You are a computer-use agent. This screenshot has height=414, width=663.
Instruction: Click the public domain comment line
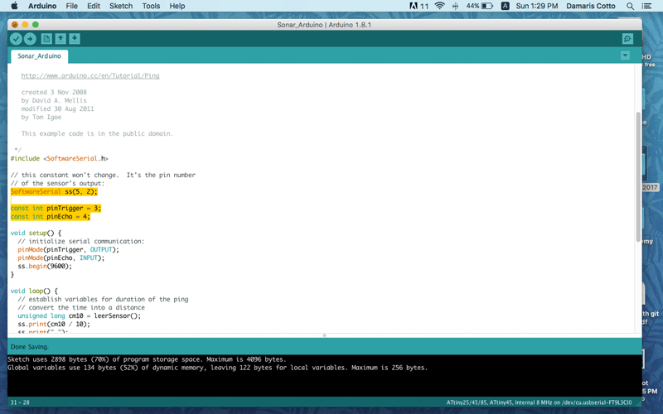coord(97,133)
